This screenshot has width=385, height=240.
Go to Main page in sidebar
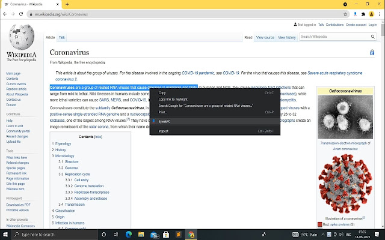[13, 73]
